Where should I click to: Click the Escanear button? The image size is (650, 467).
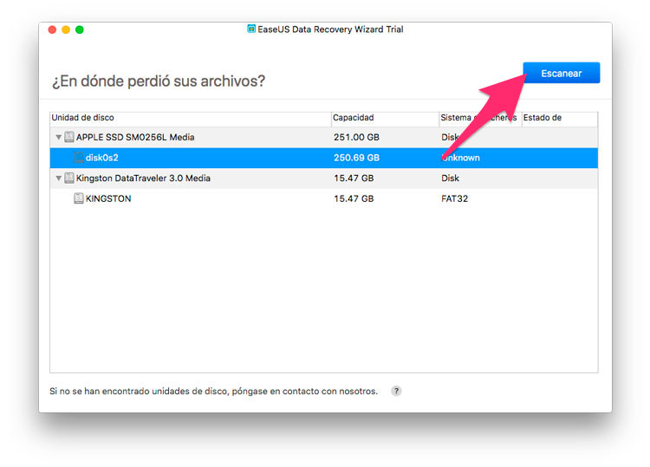coord(561,73)
